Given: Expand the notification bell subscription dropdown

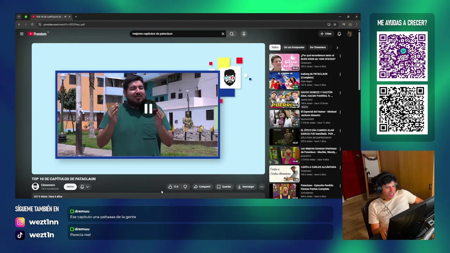Looking at the screenshot, I should 85,187.
